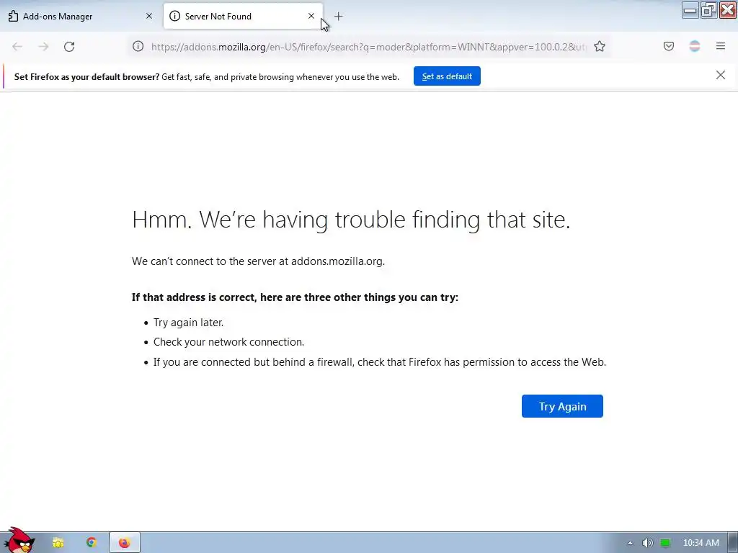Click the green network status tray icon
738x553 pixels.
pyautogui.click(x=665, y=543)
